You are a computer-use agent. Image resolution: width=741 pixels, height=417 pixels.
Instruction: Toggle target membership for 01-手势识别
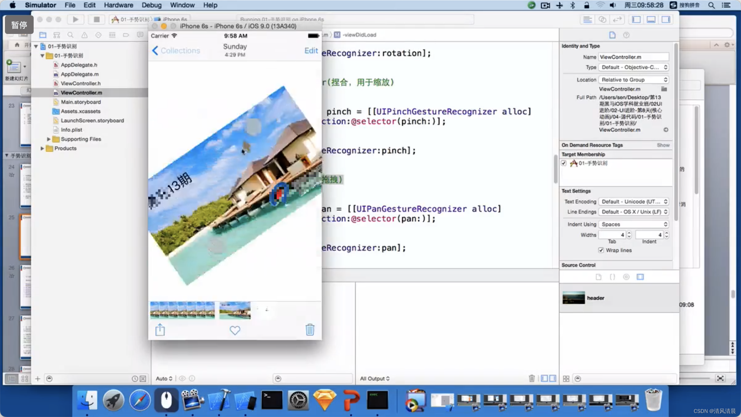tap(564, 163)
